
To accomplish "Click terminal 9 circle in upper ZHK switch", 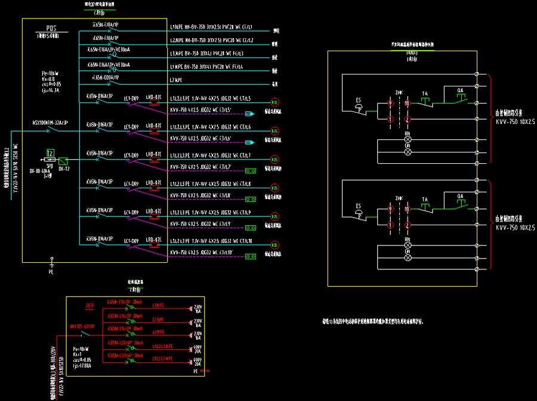I will [x=390, y=103].
